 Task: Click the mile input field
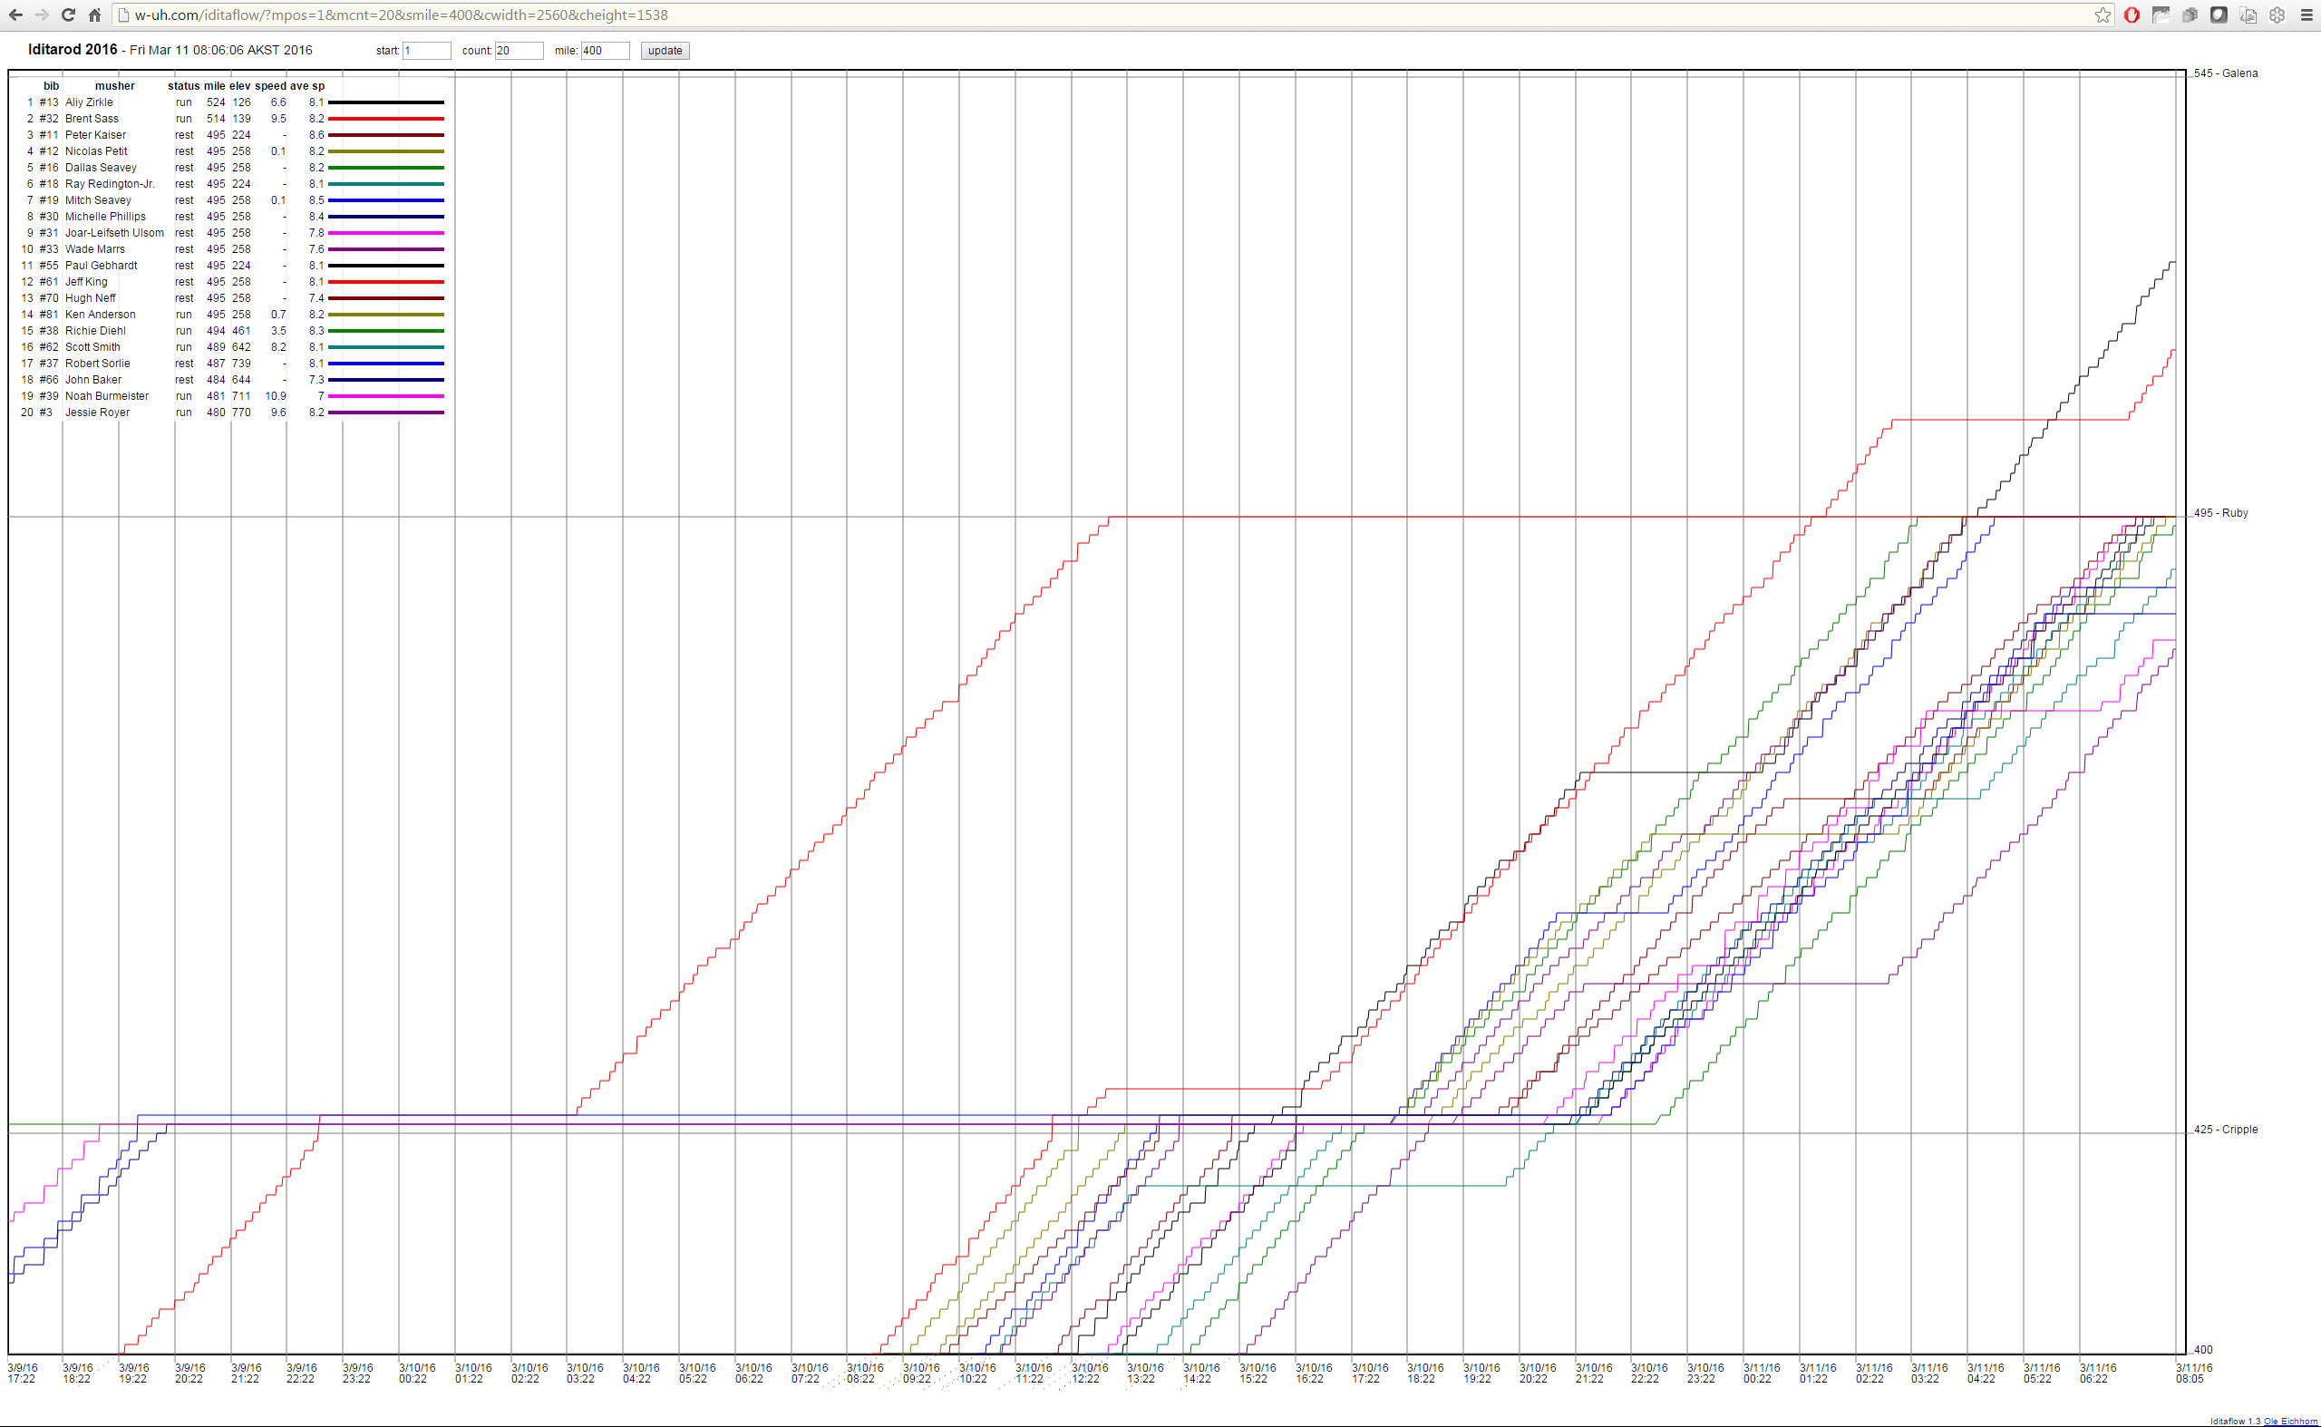605,51
